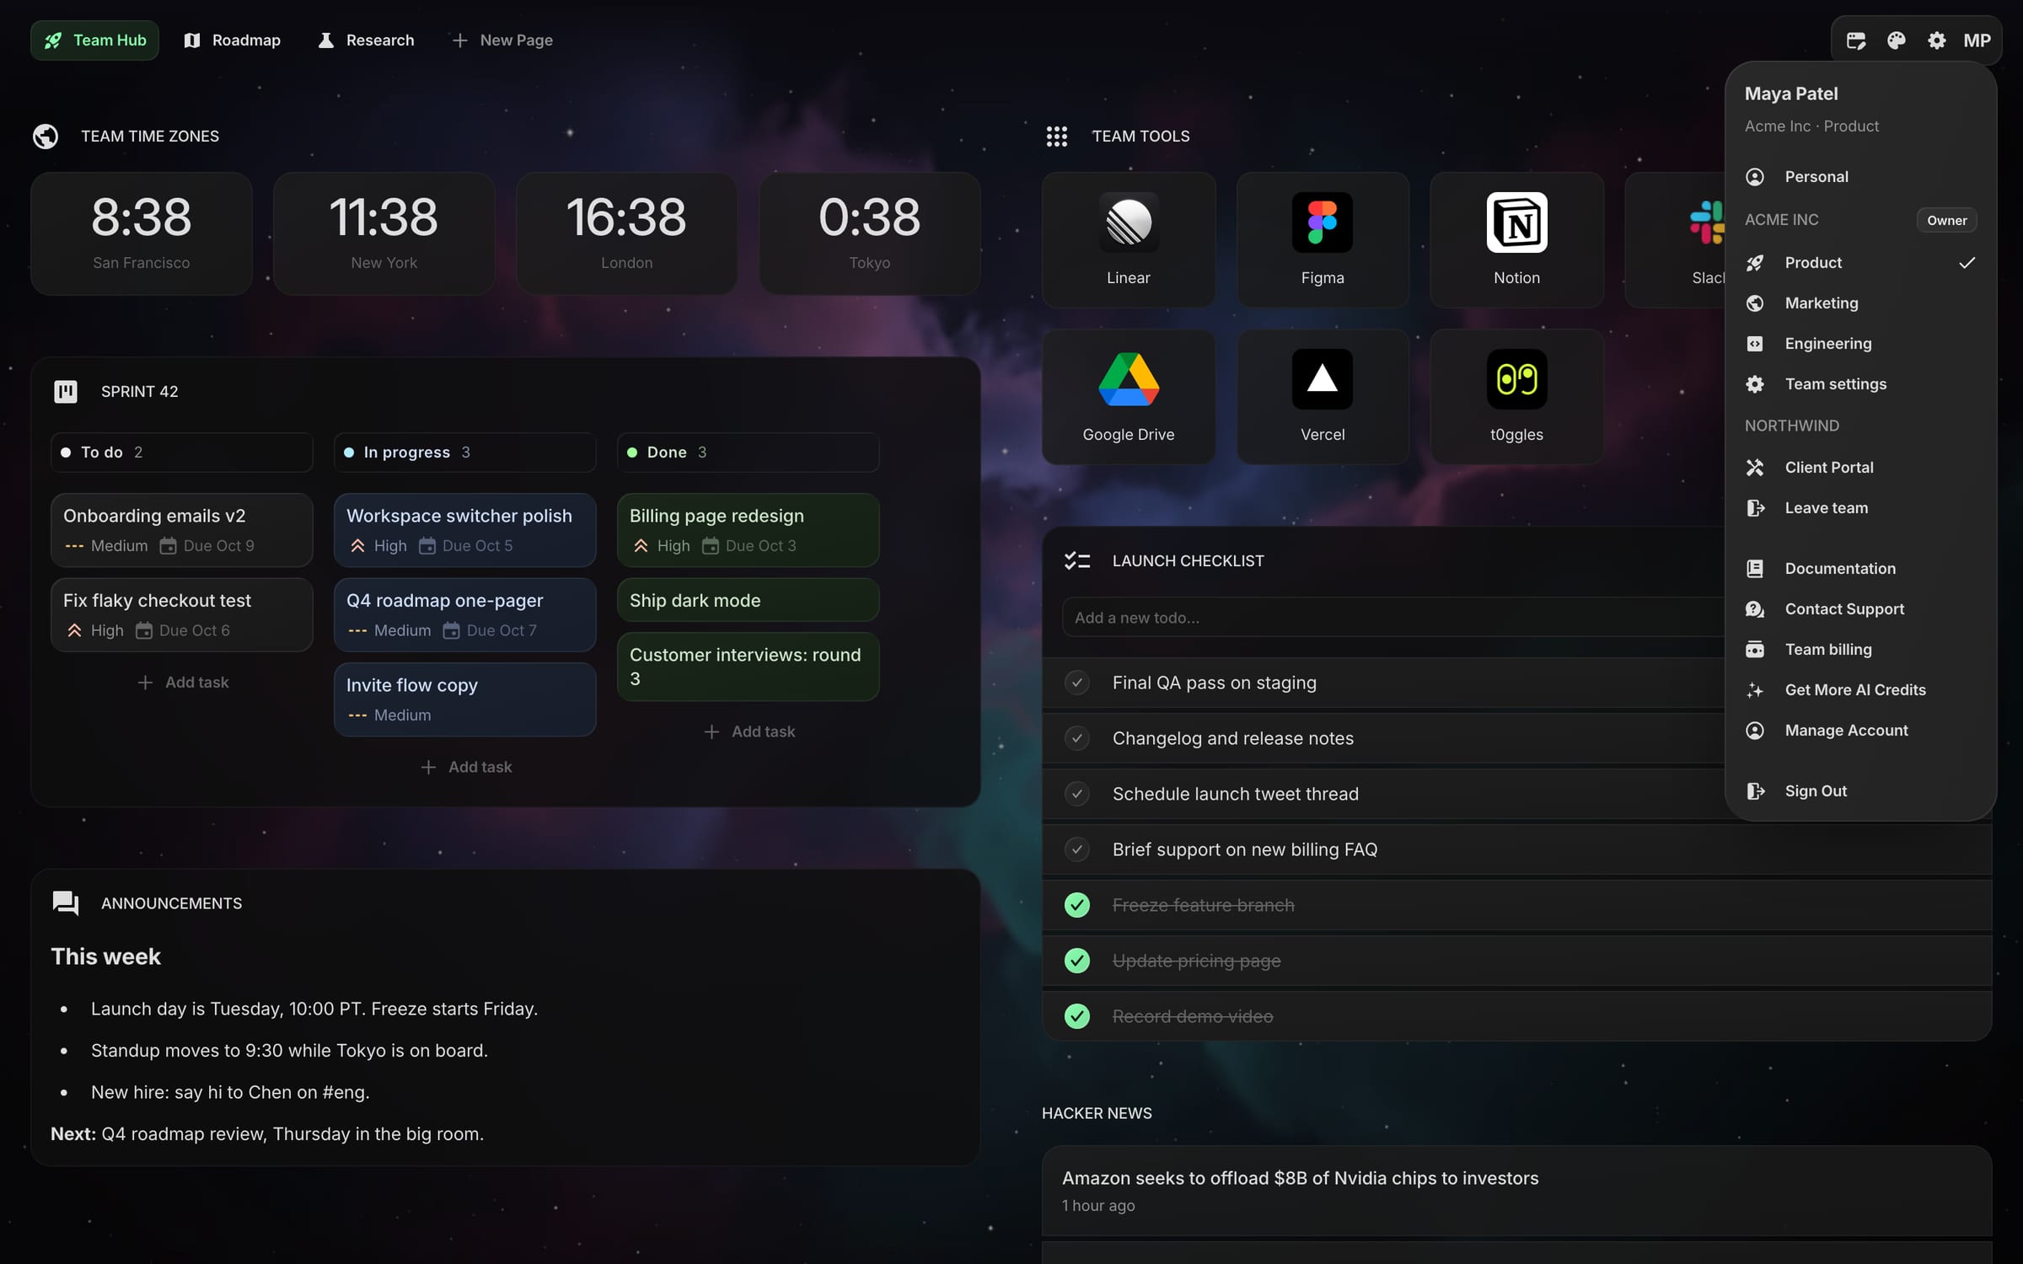This screenshot has height=1264, width=2023.
Task: Switch to the Engineering team
Action: 1860,344
